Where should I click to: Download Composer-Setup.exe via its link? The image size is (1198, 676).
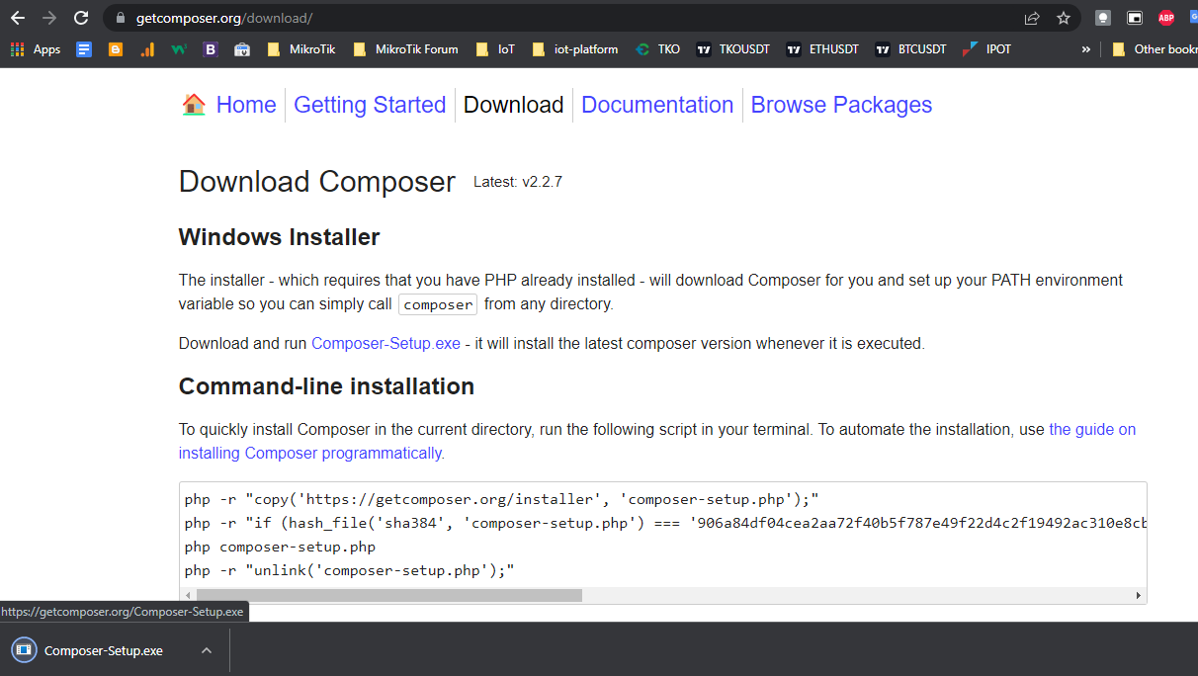[x=385, y=343]
